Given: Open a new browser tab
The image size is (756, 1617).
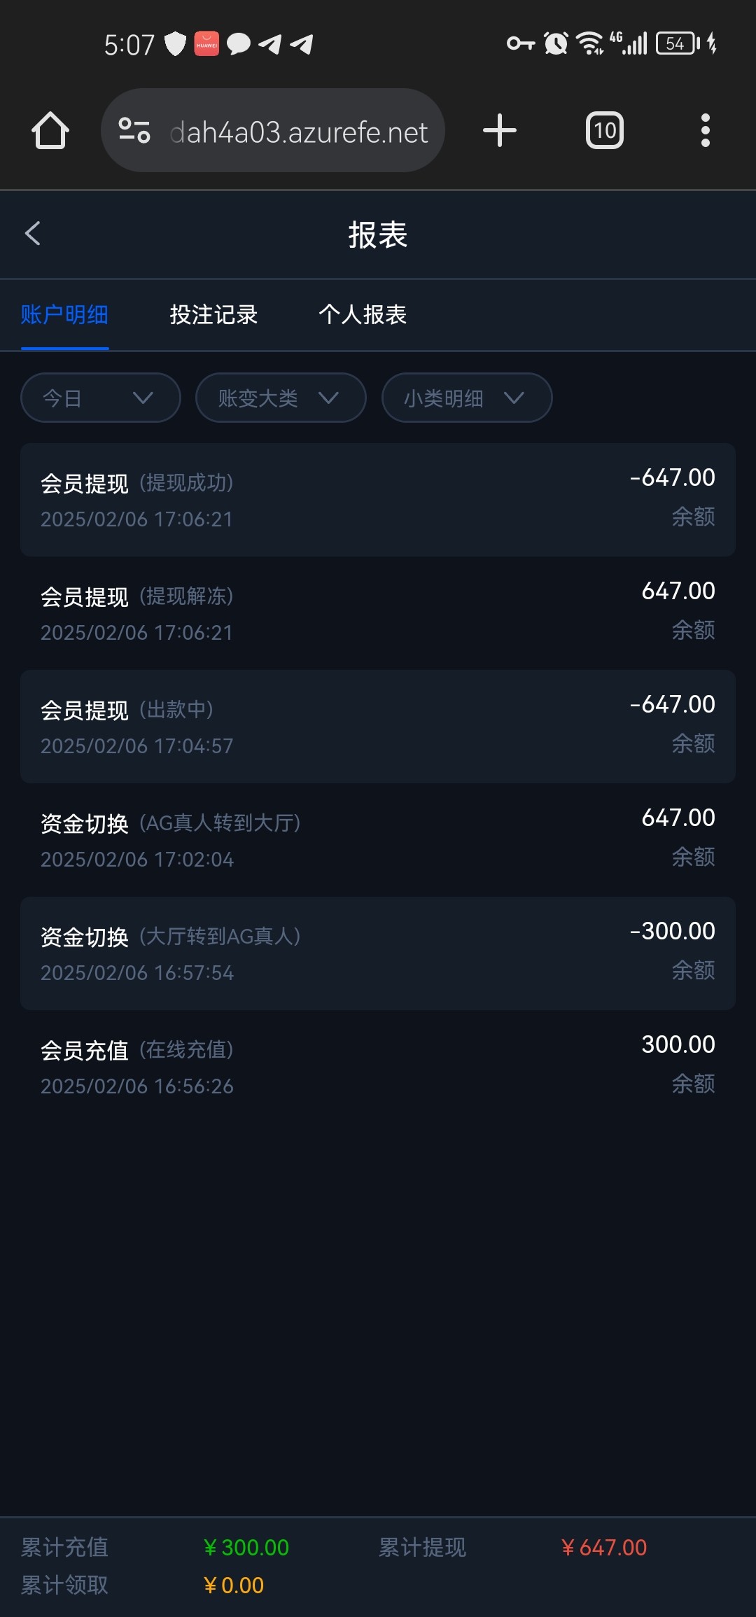Looking at the screenshot, I should [x=500, y=131].
